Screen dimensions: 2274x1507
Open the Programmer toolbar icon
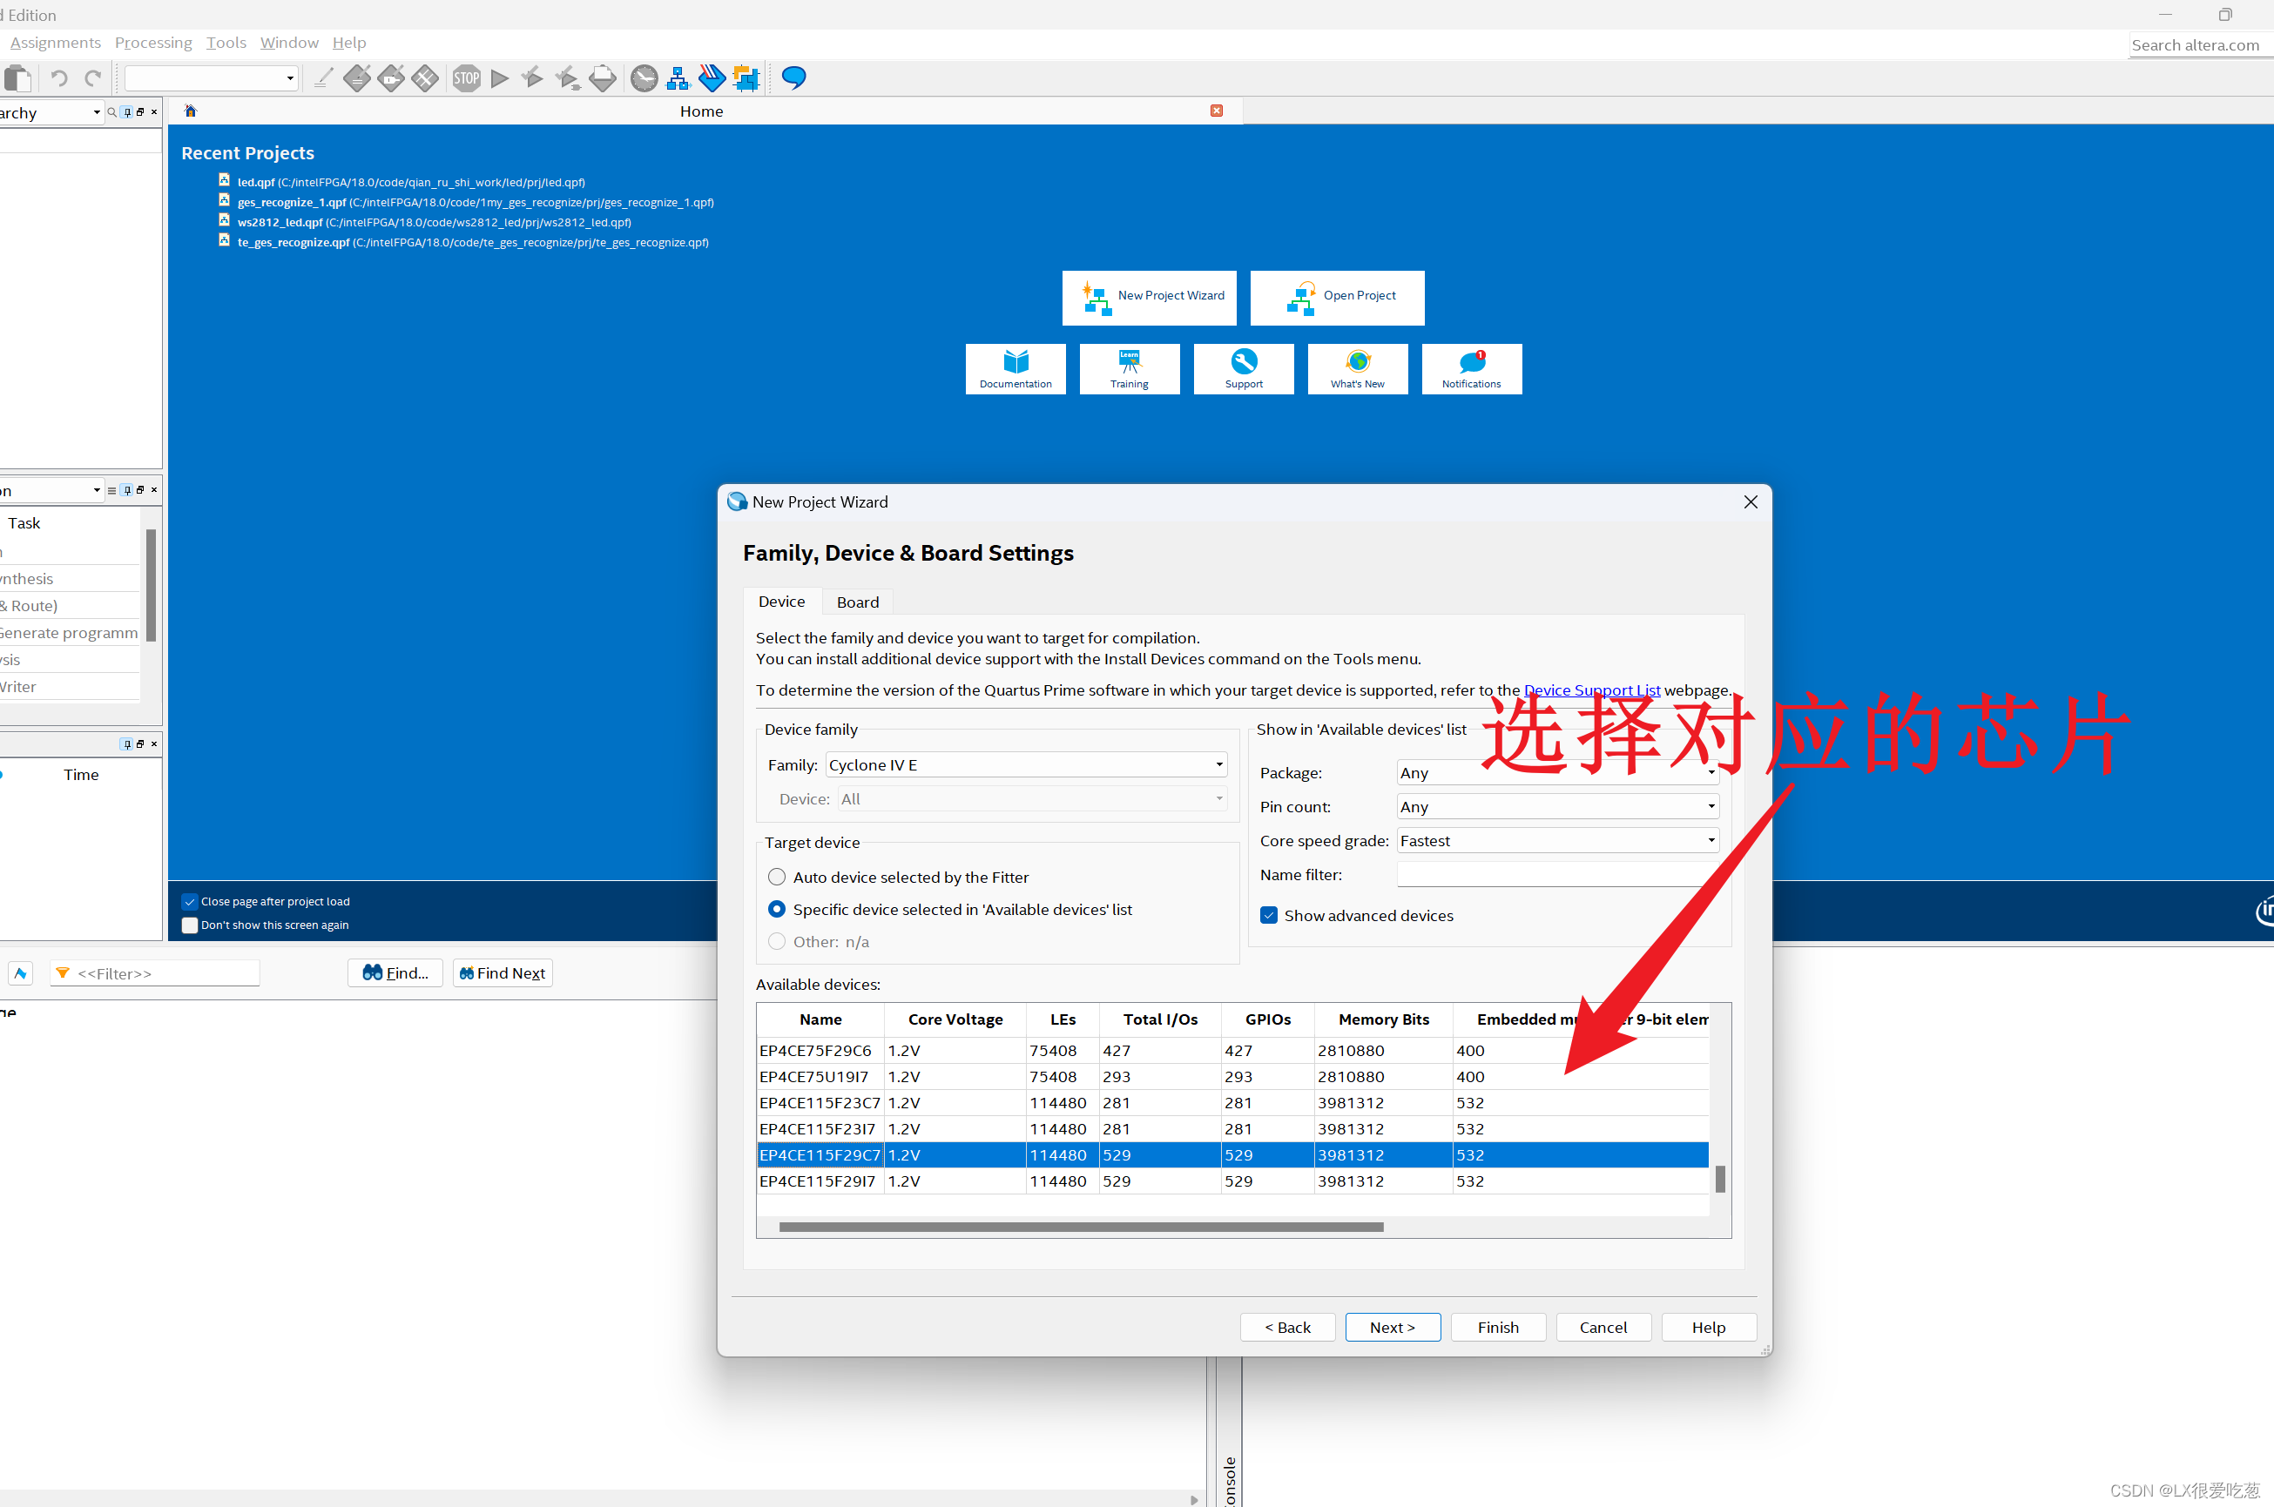point(712,77)
